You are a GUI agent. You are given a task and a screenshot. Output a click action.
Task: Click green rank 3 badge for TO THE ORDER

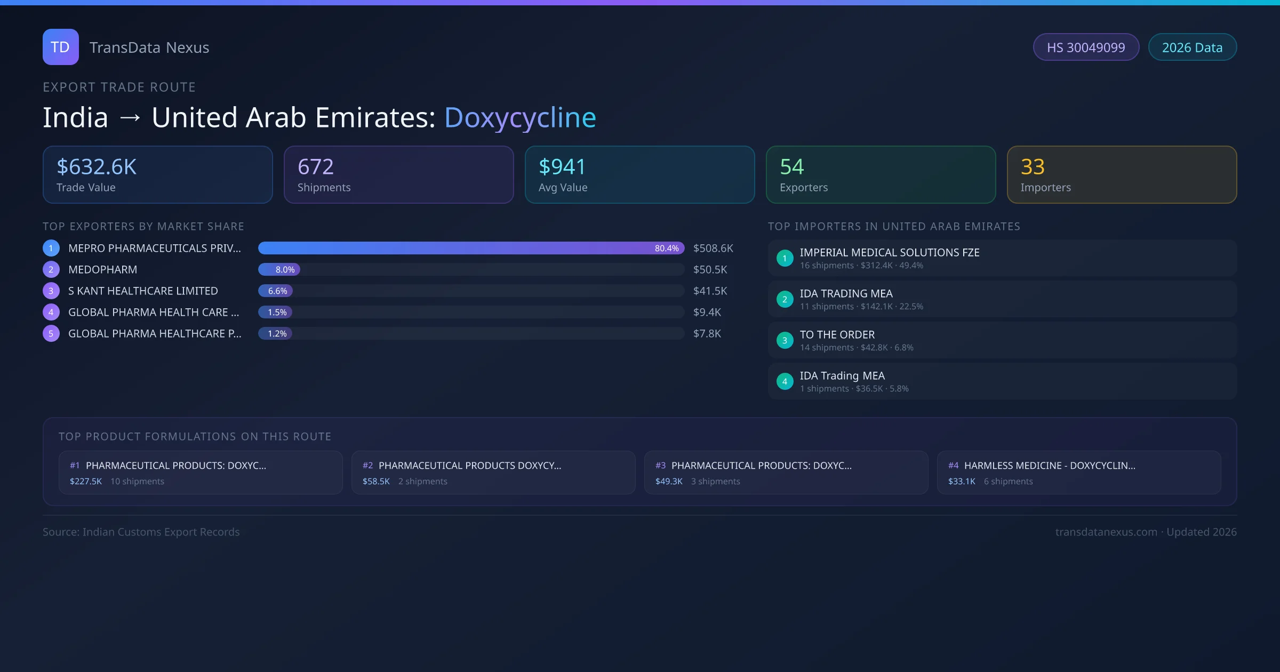point(785,340)
